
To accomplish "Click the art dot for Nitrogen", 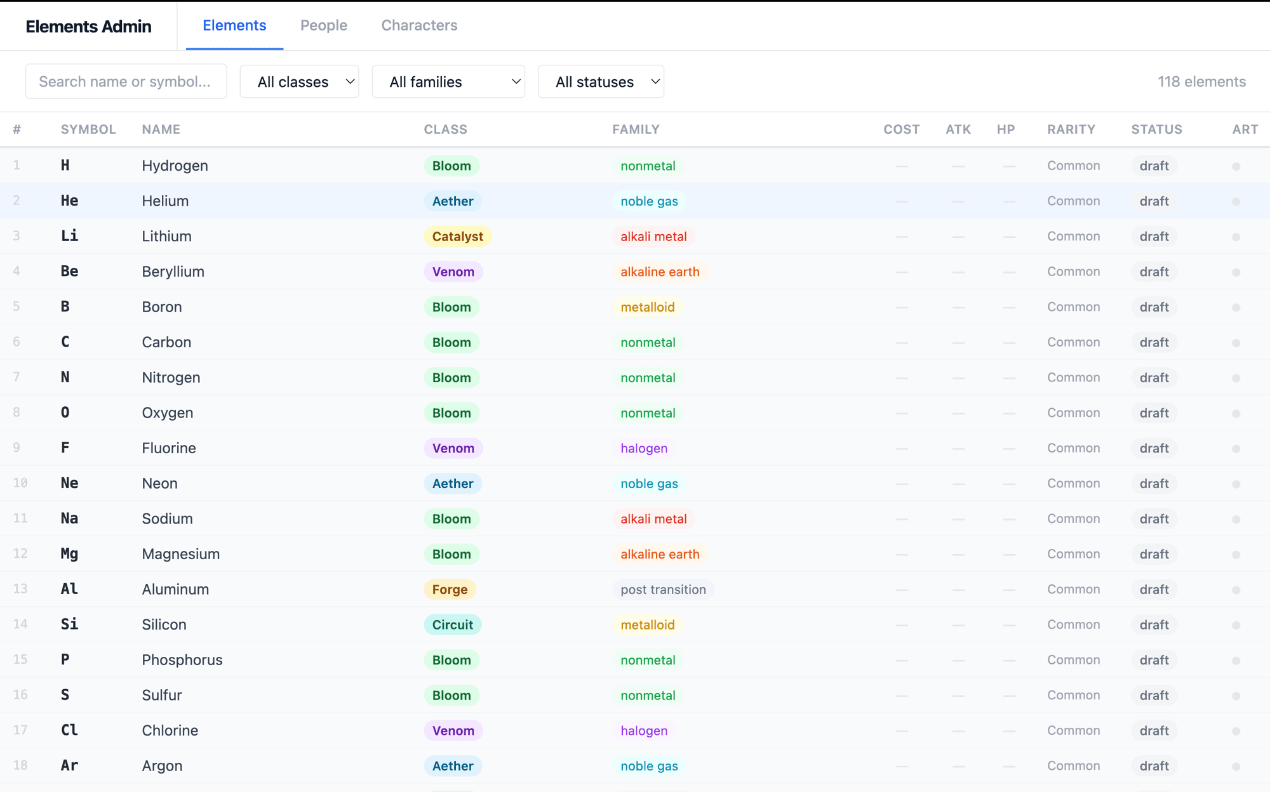I will pos(1236,378).
